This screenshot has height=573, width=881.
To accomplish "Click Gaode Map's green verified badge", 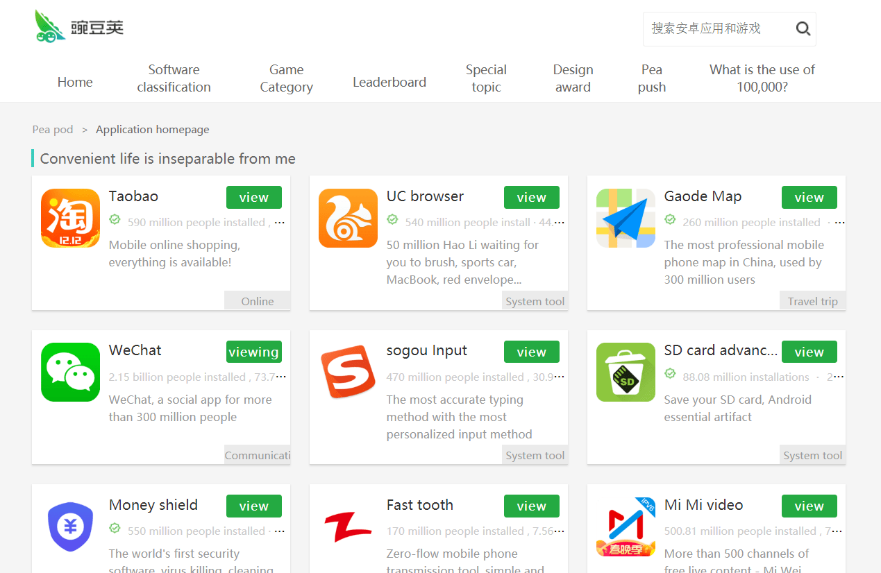I will click(x=670, y=220).
